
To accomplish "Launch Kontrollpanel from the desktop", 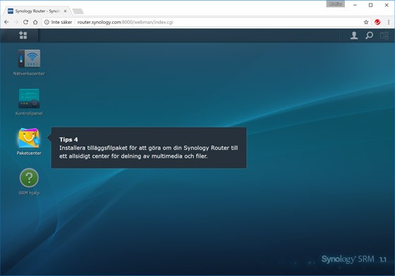I will (29, 99).
